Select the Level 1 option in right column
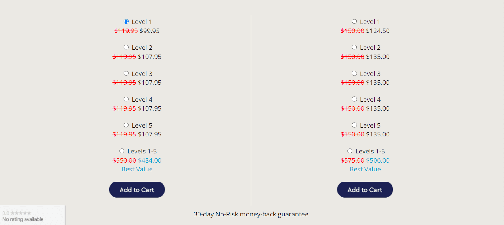The height and width of the screenshot is (225, 504). tap(354, 21)
